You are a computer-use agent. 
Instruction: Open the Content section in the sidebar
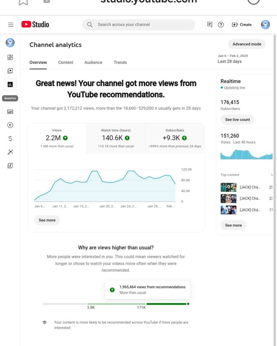pyautogui.click(x=10, y=71)
